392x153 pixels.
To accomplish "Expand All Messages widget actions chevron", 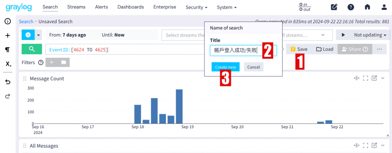I will (382, 145).
